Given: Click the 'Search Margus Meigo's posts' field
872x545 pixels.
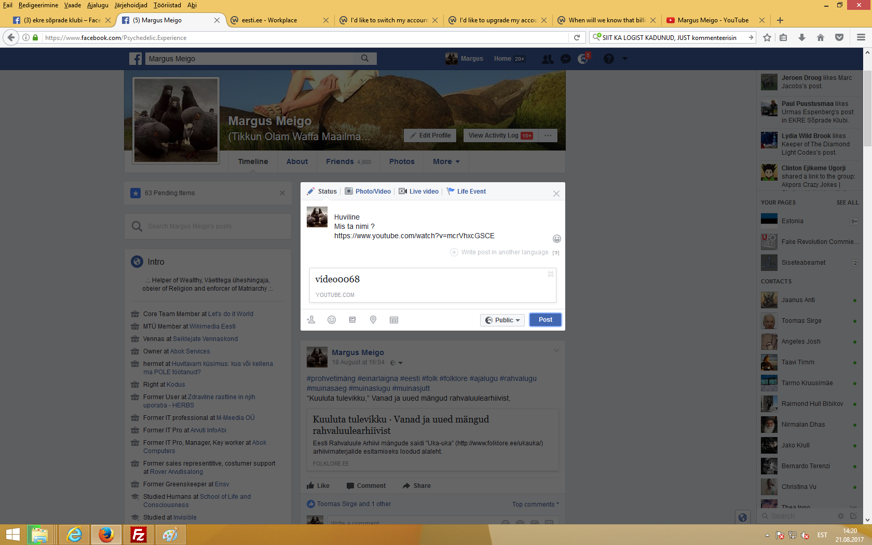Looking at the screenshot, I should [208, 226].
